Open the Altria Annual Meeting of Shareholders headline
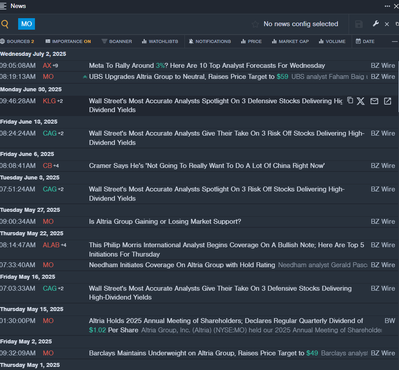Image resolution: width=399 pixels, height=370 pixels. click(226, 325)
